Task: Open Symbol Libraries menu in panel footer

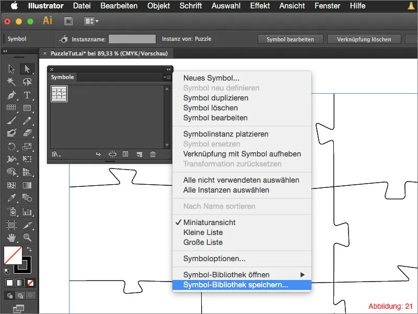Action: 56,154
